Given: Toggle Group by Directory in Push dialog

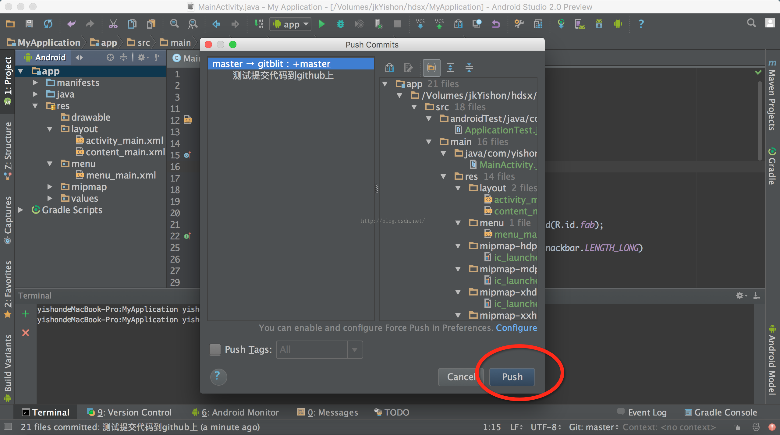Looking at the screenshot, I should (x=431, y=68).
